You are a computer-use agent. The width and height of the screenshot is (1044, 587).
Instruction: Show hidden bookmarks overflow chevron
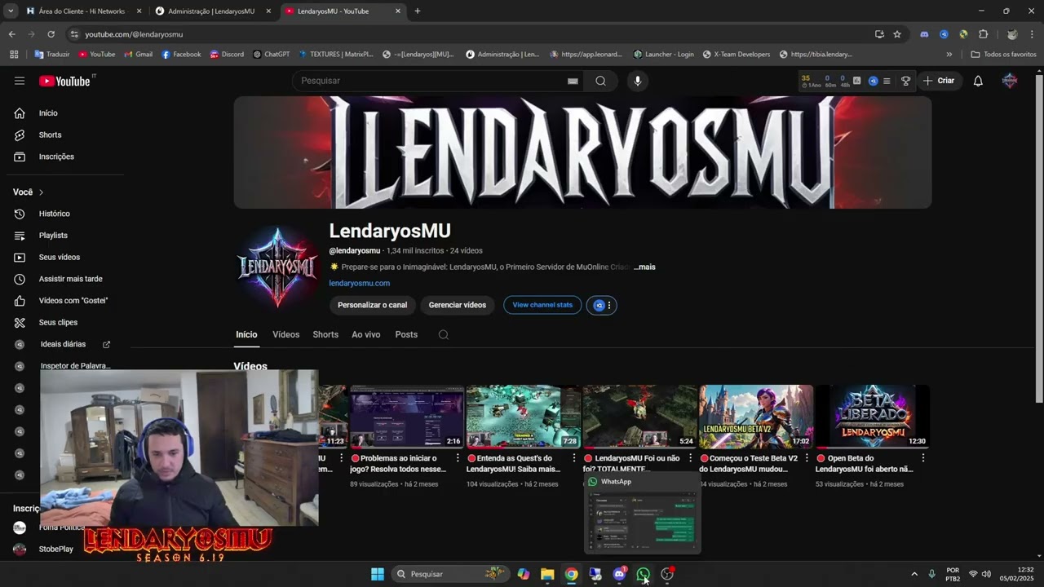(949, 55)
